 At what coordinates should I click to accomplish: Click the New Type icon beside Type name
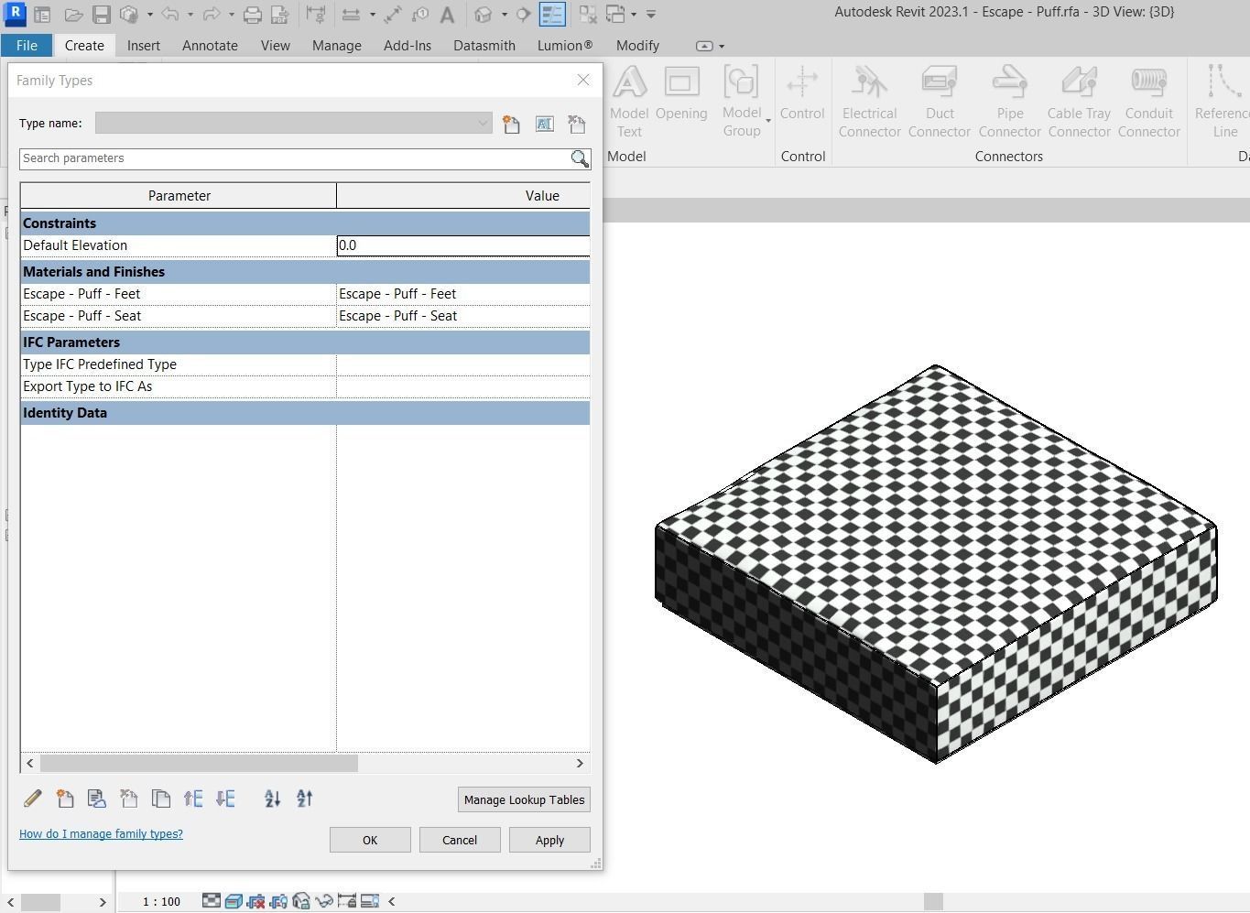click(511, 124)
